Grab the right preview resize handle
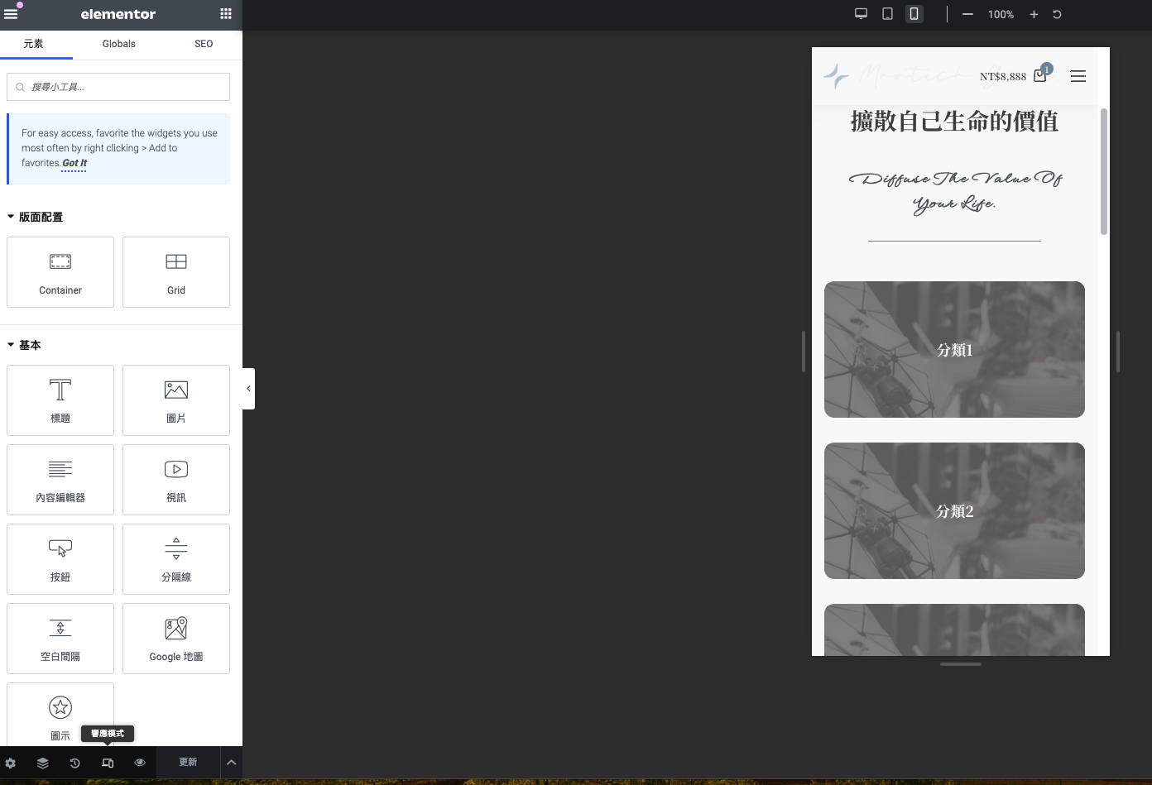This screenshot has width=1152, height=785. point(1118,352)
